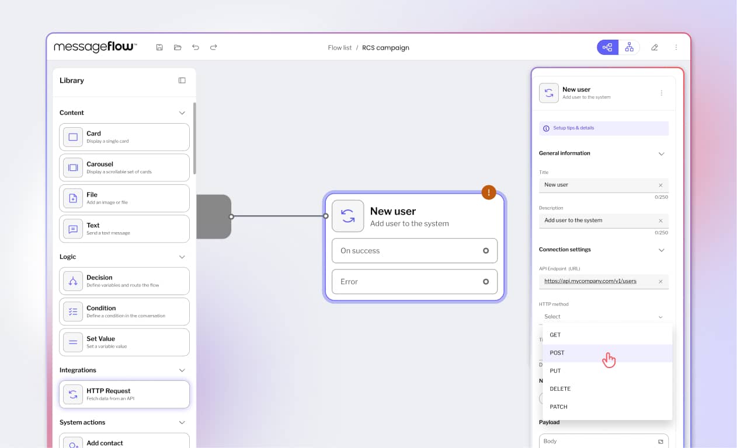737x448 pixels.
Task: Undo the last action
Action: pyautogui.click(x=196, y=47)
